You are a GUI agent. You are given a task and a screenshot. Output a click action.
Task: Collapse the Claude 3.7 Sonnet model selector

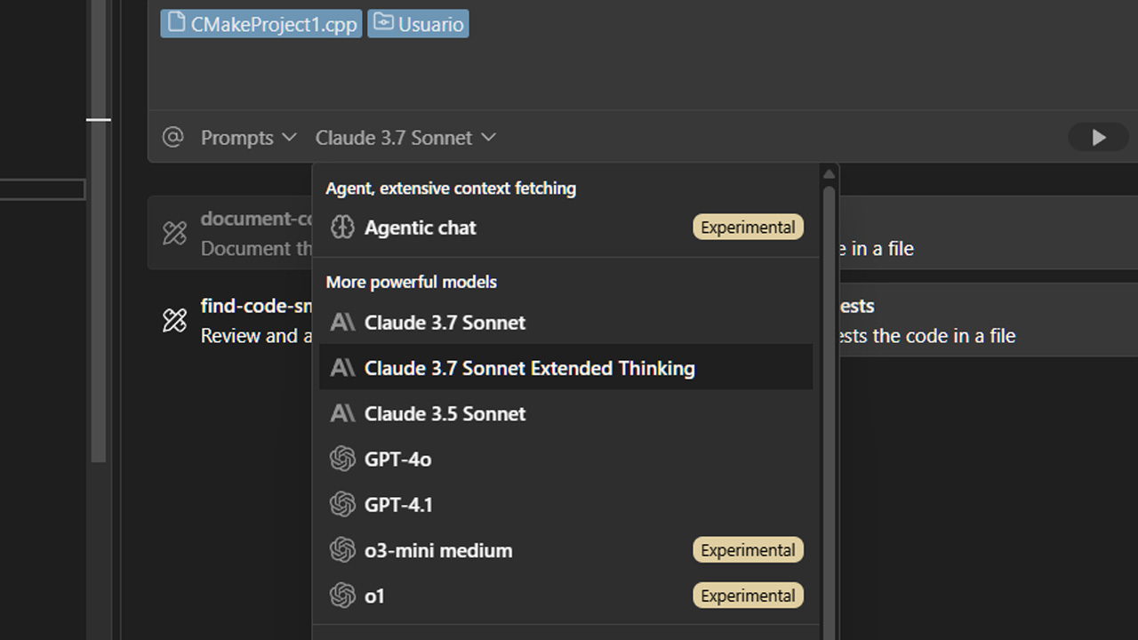(405, 138)
